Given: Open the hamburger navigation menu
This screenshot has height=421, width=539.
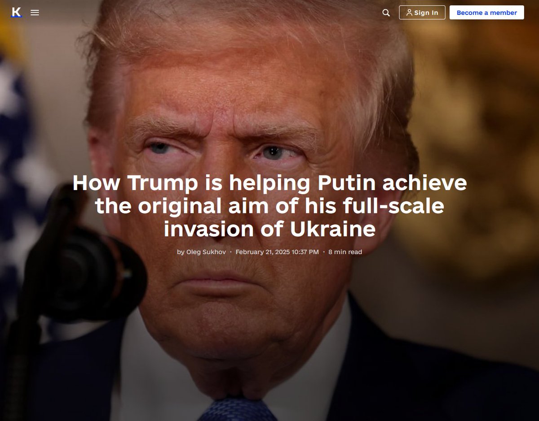Looking at the screenshot, I should pyautogui.click(x=35, y=13).
